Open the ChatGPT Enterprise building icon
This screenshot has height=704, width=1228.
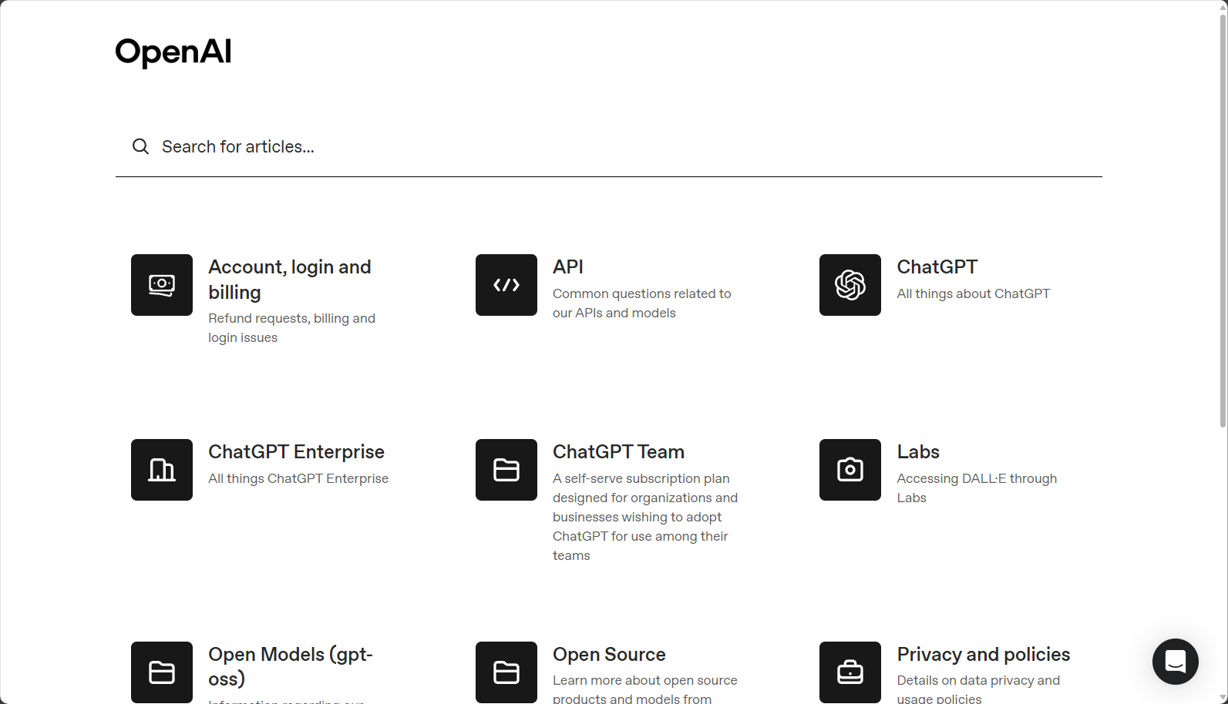(162, 470)
